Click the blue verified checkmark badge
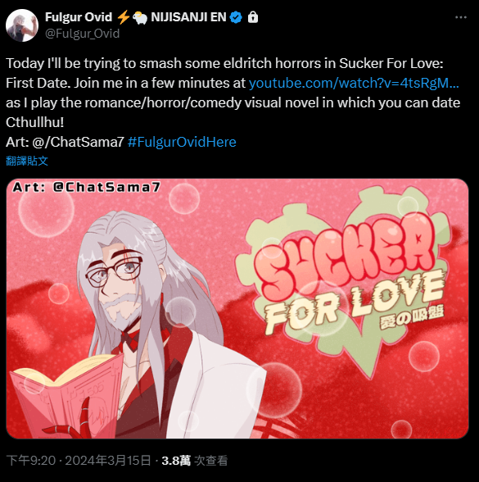The width and height of the screenshot is (479, 482). [236, 17]
